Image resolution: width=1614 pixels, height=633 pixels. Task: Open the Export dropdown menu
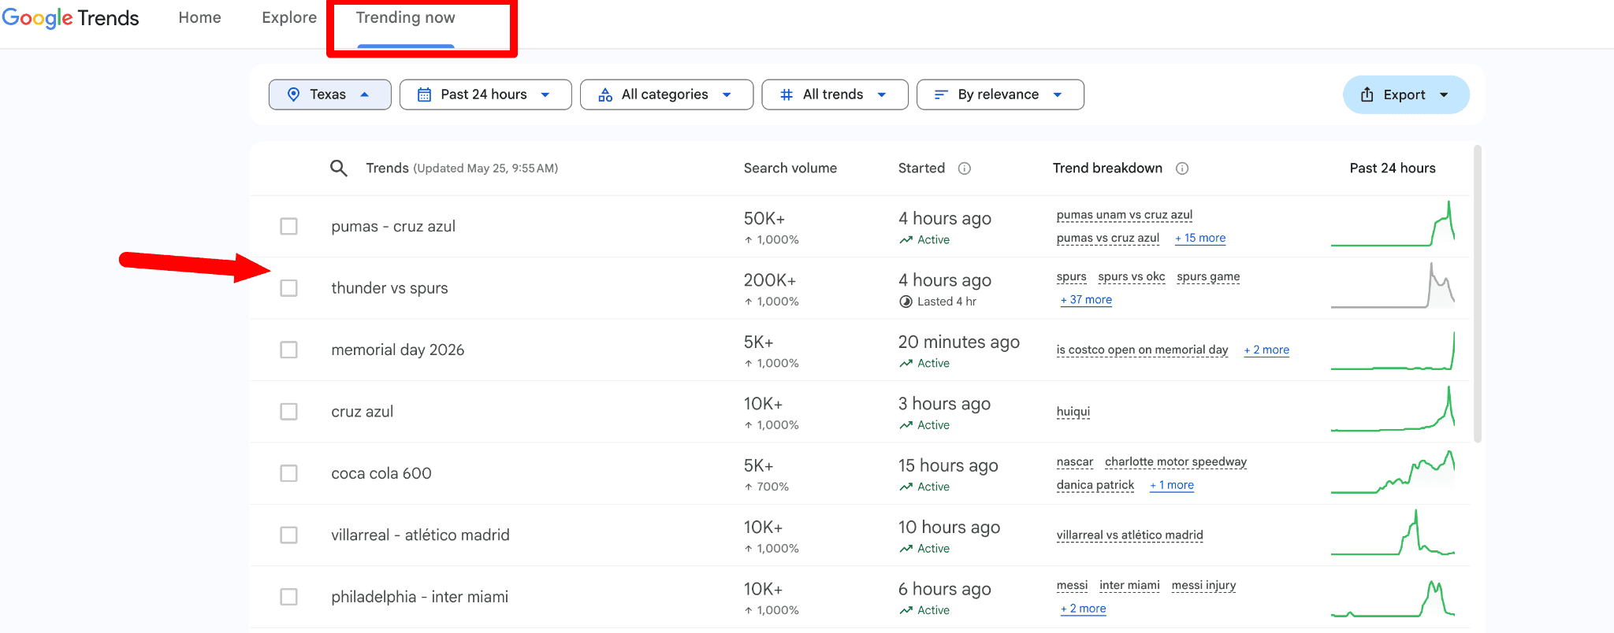click(x=1406, y=94)
